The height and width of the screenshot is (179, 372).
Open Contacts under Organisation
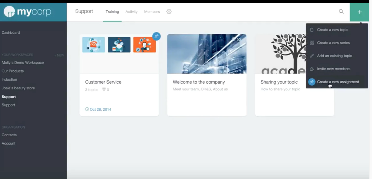point(9,135)
